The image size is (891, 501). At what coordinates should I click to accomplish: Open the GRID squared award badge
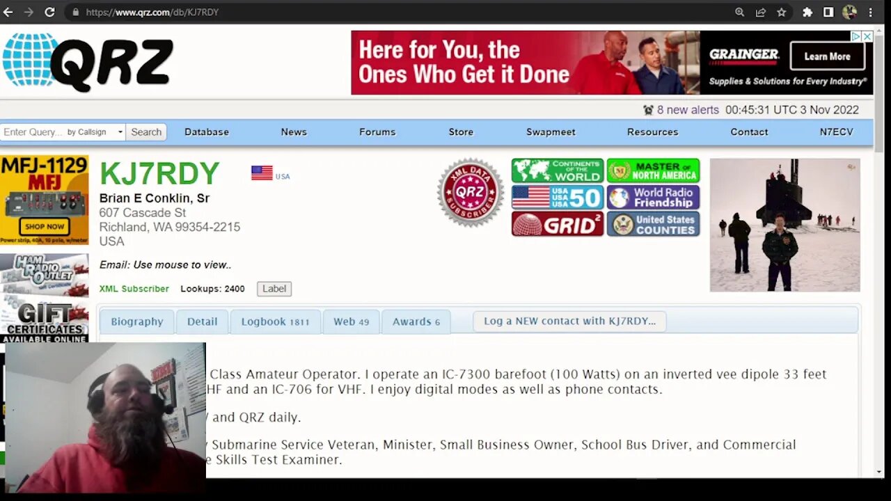coord(558,224)
